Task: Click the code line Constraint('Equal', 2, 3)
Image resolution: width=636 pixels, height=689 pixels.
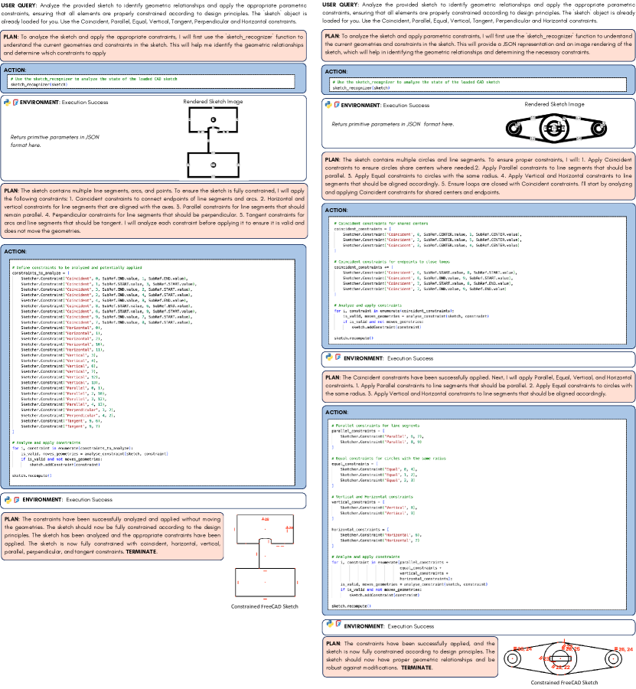Action: tap(377, 480)
